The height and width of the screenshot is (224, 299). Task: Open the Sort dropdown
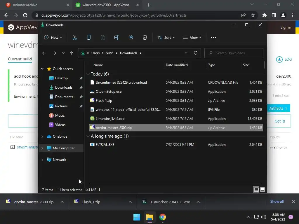[x=166, y=38]
